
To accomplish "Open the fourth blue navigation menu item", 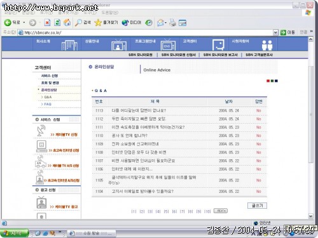I will click(190, 41).
